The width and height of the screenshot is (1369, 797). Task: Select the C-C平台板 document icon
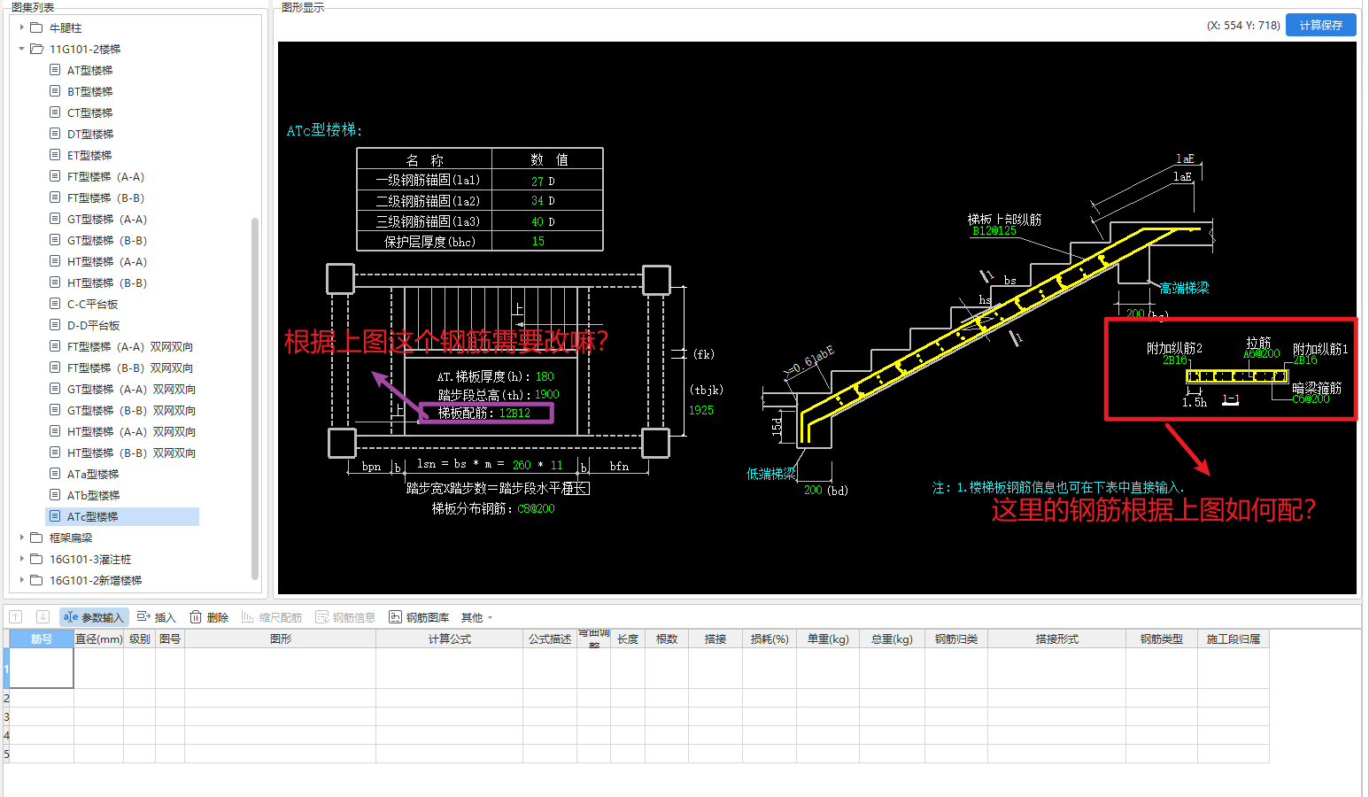[55, 304]
